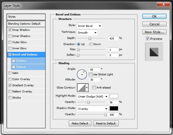Enable the Satin checkbox
The width and height of the screenshot is (173, 135).
coord(10,73)
